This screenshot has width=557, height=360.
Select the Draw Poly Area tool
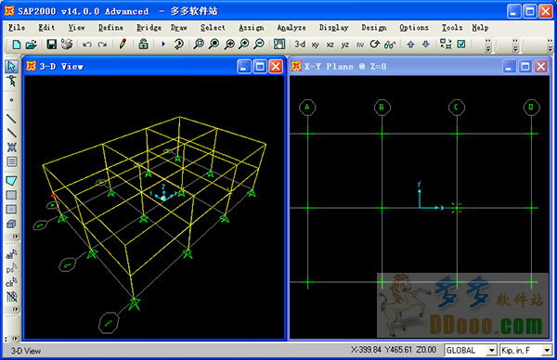tap(11, 181)
